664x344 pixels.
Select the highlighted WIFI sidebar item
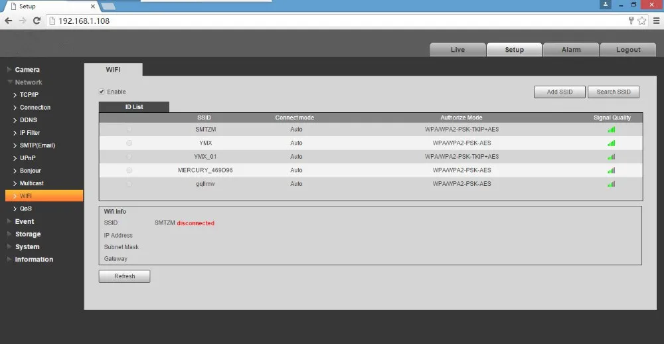point(44,196)
